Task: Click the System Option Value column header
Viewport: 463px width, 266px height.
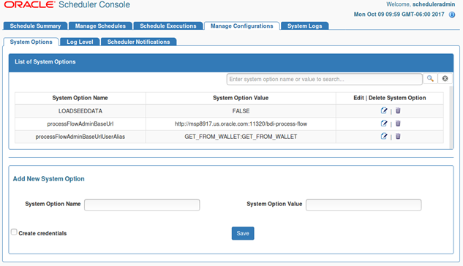Action: (x=241, y=98)
